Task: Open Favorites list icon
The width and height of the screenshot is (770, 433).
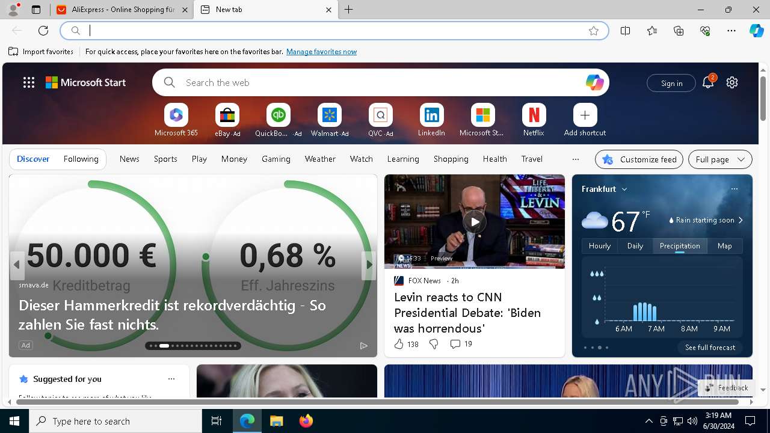Action: (x=652, y=31)
